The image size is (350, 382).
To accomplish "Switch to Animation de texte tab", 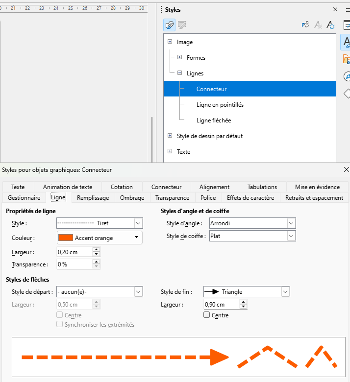I will click(x=68, y=187).
